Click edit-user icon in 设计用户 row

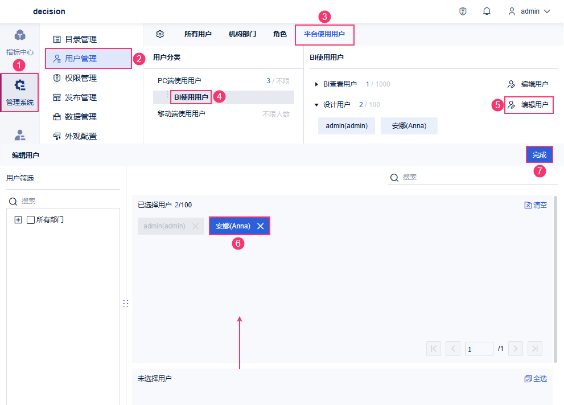[x=511, y=105]
